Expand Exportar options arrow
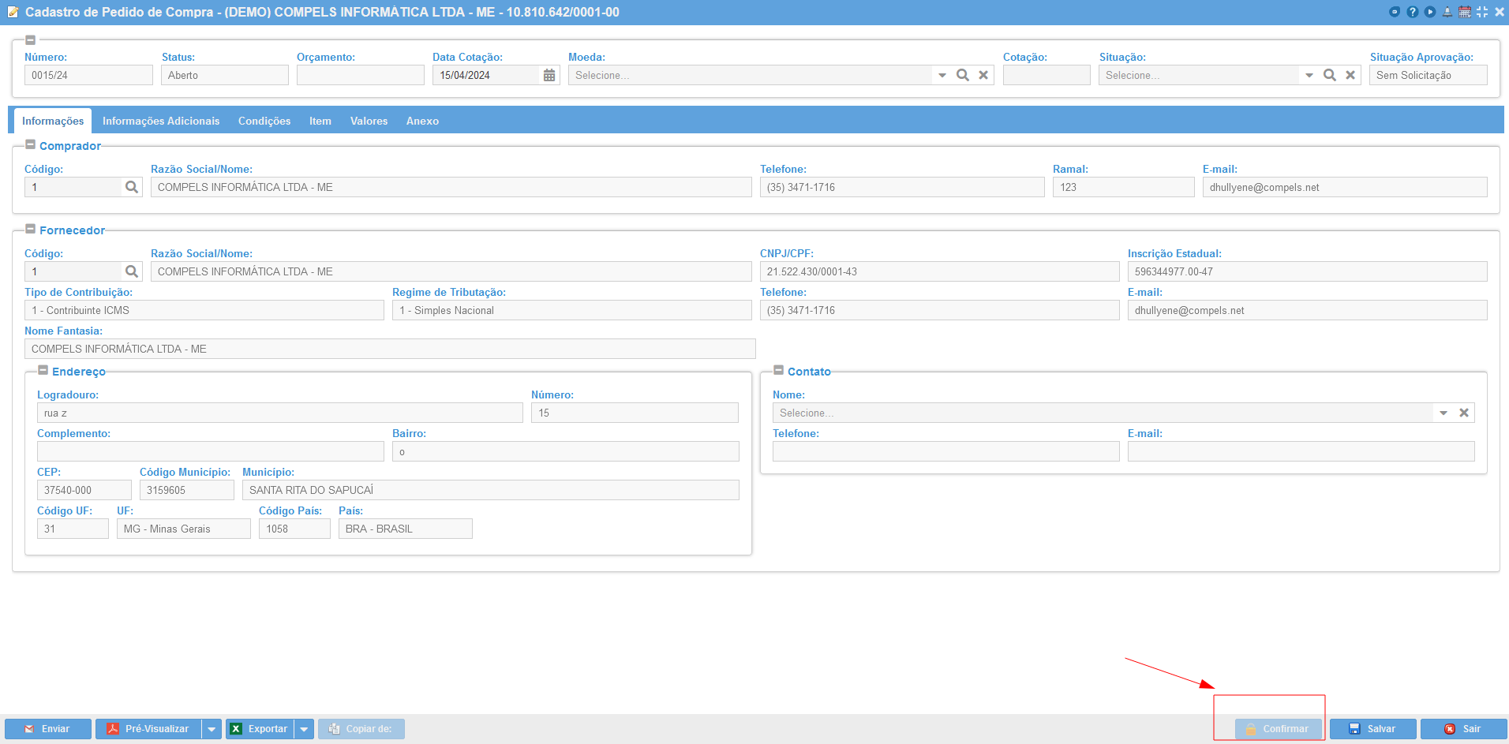1509x744 pixels. click(304, 729)
